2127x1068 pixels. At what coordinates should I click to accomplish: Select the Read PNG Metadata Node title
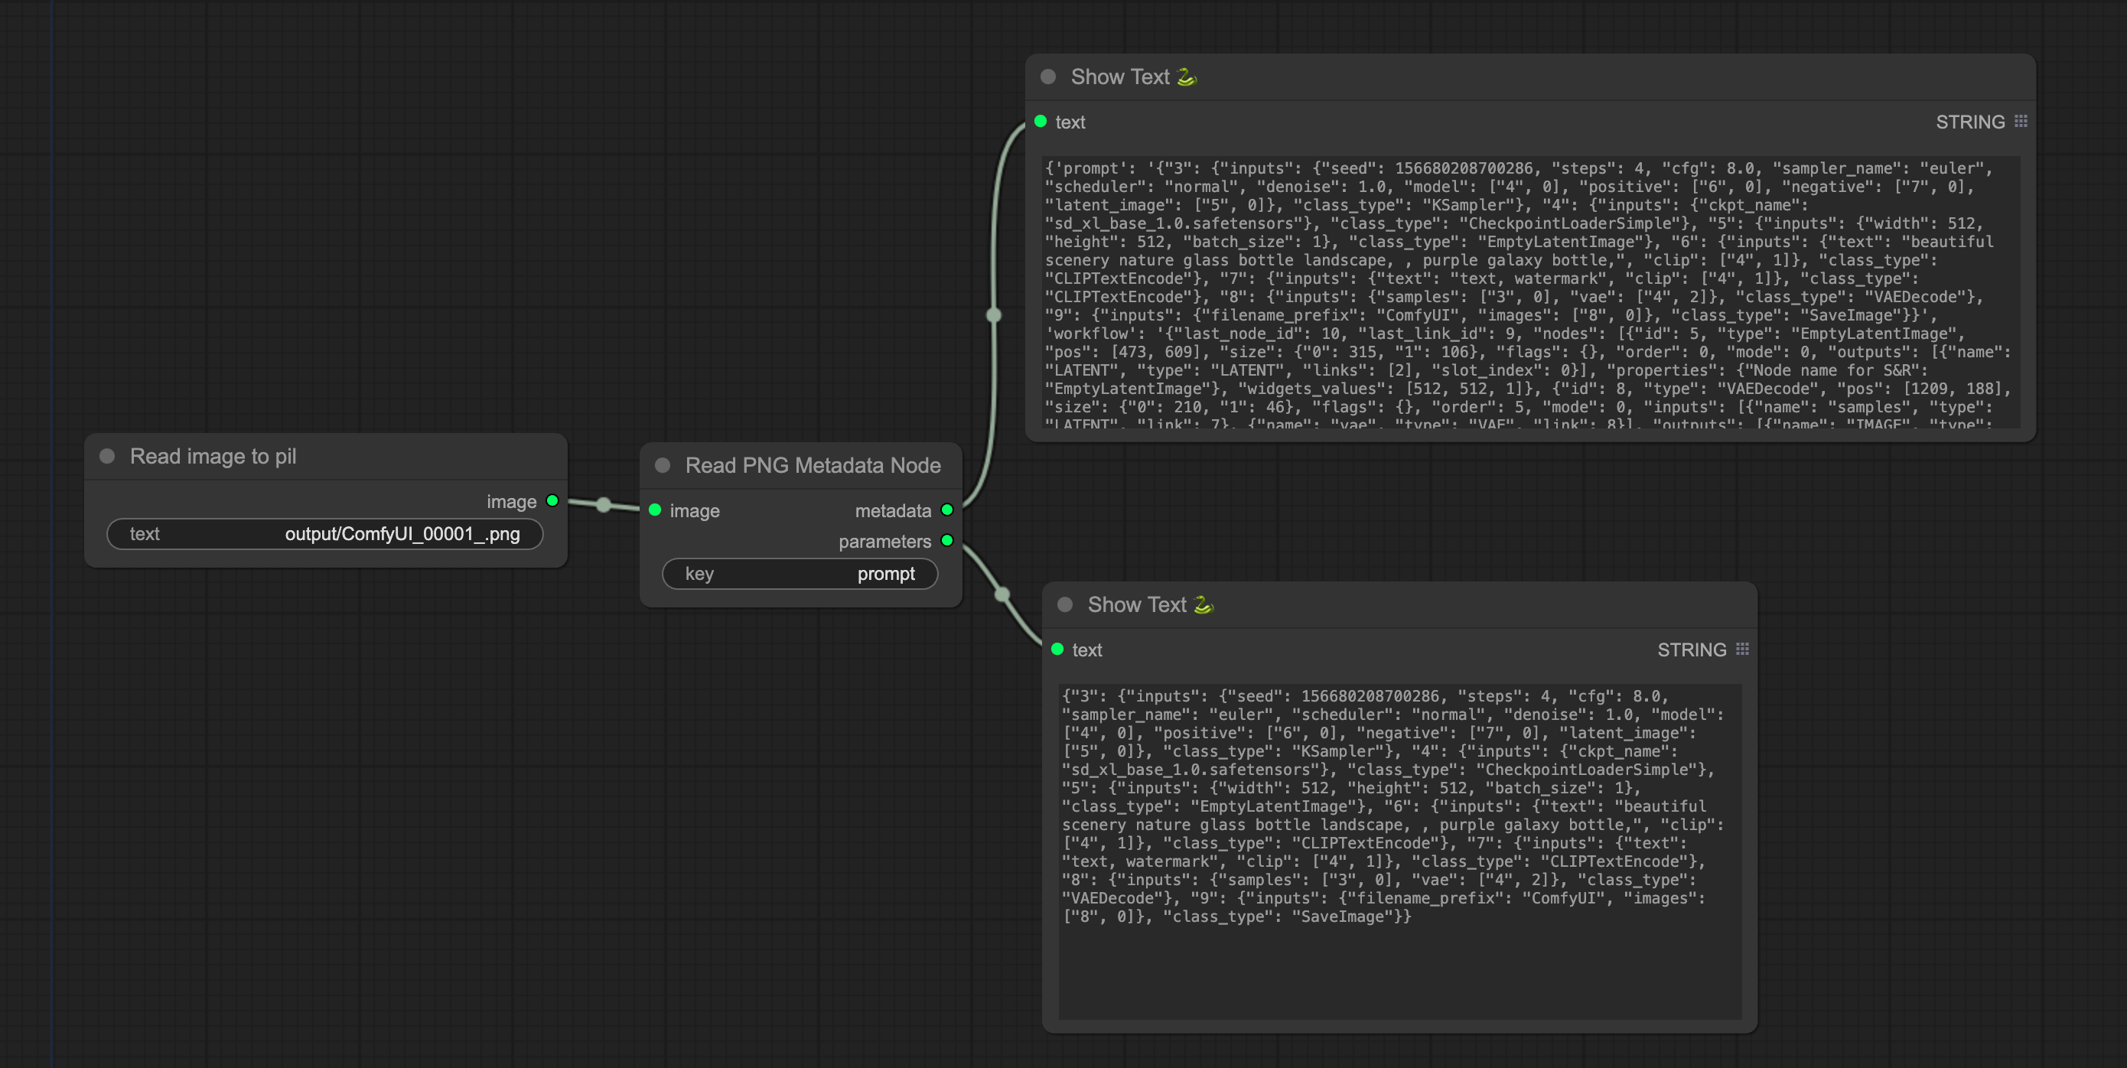tap(813, 465)
